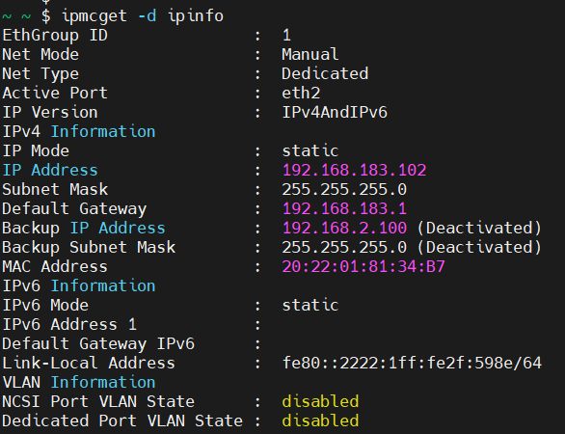565x434 pixels.
Task: Select the Net Type value Dedicated
Action: [x=325, y=73]
